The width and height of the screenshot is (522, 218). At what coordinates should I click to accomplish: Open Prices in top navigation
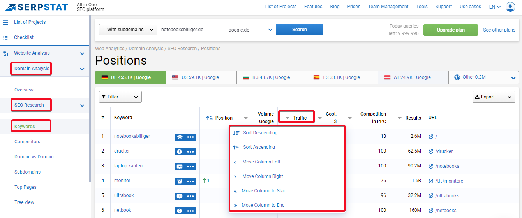(354, 7)
